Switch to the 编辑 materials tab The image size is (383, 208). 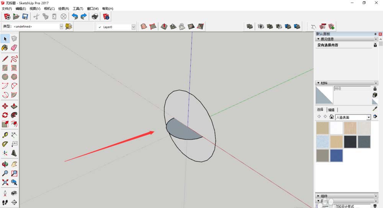(331, 110)
